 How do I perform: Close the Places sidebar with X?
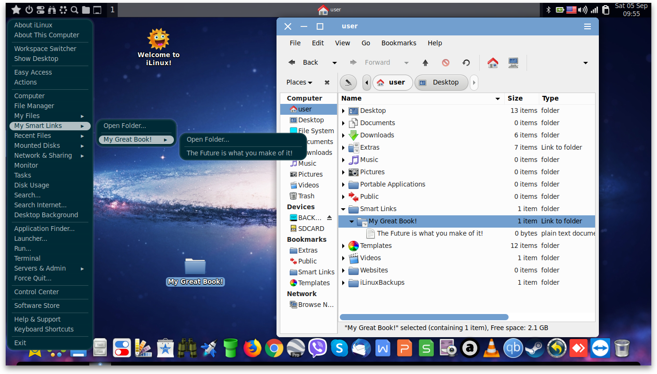(327, 82)
